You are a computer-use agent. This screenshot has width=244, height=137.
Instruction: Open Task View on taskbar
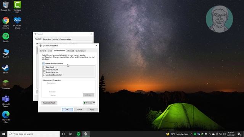[71, 134]
